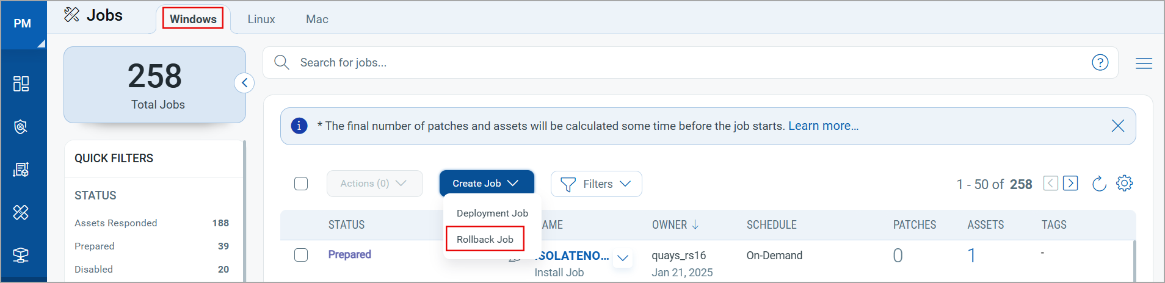This screenshot has height=283, width=1165.
Task: Click the Jobs heading icon
Action: [72, 15]
